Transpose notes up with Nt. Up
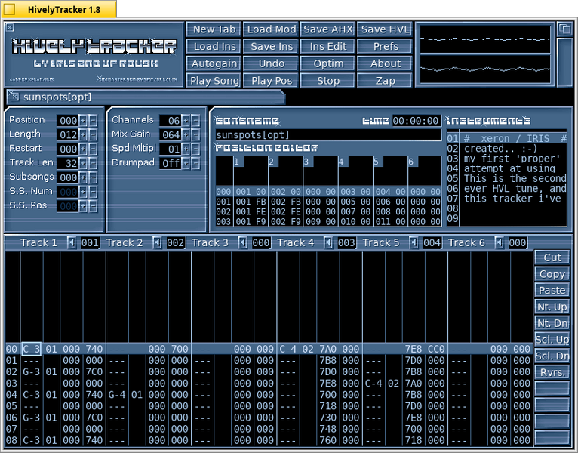 (x=552, y=307)
